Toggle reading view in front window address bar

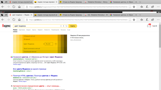point(130,20)
